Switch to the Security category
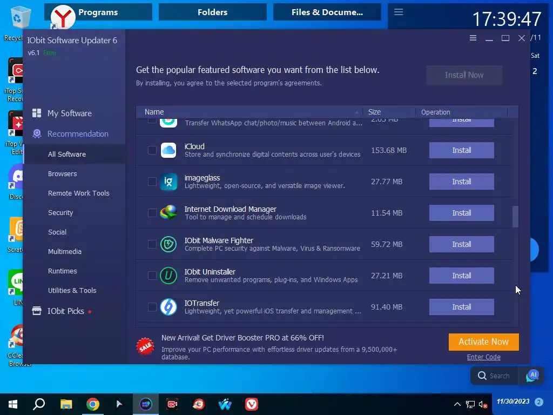The height and width of the screenshot is (415, 553). pos(60,212)
